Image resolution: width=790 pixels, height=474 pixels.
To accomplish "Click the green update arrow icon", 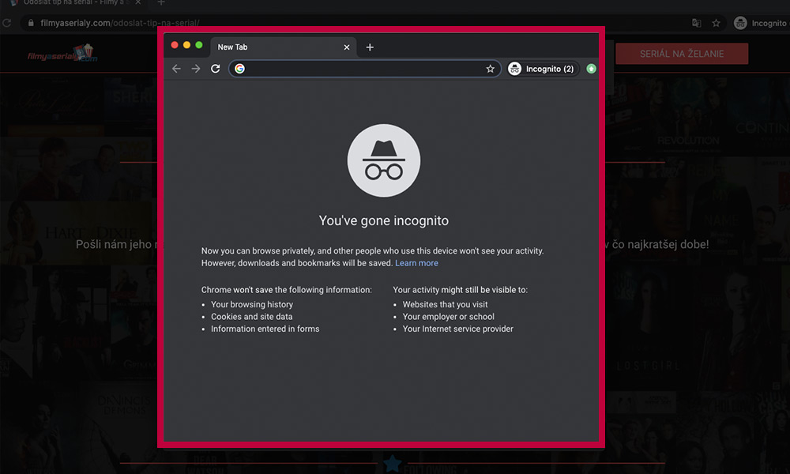I will point(592,69).
